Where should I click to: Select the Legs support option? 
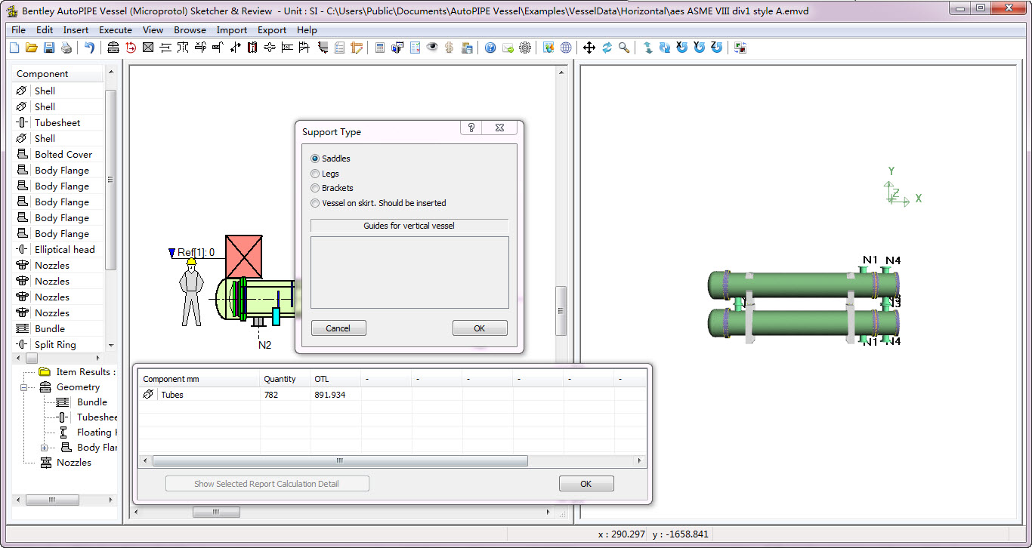click(315, 174)
